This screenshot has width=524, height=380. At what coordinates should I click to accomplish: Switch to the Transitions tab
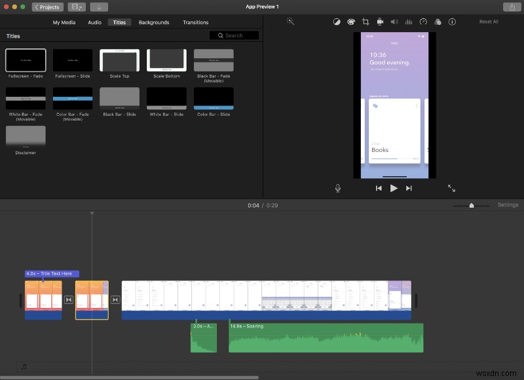coord(195,22)
